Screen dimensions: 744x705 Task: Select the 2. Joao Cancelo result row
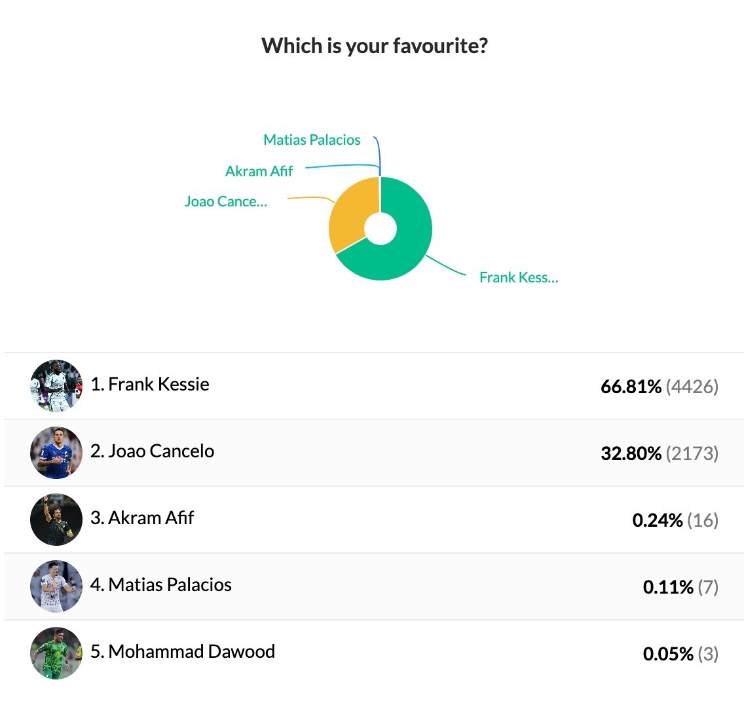point(374,453)
